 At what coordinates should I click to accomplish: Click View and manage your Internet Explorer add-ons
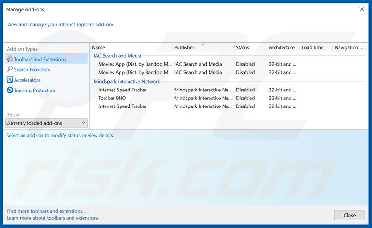pos(60,24)
